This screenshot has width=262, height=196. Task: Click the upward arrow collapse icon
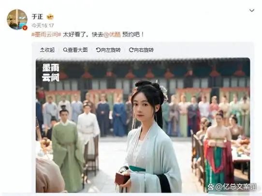(42, 50)
